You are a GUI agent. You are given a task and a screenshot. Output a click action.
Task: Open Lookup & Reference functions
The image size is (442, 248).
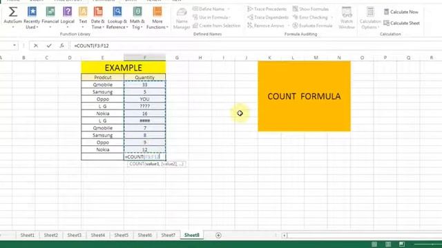pos(117,18)
